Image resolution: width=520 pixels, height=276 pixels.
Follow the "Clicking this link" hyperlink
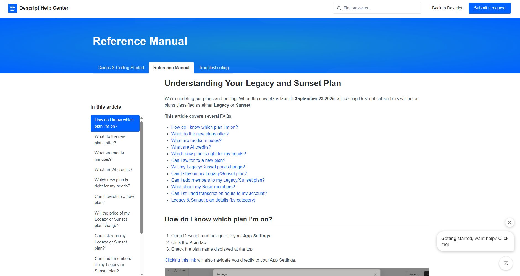pyautogui.click(x=180, y=260)
